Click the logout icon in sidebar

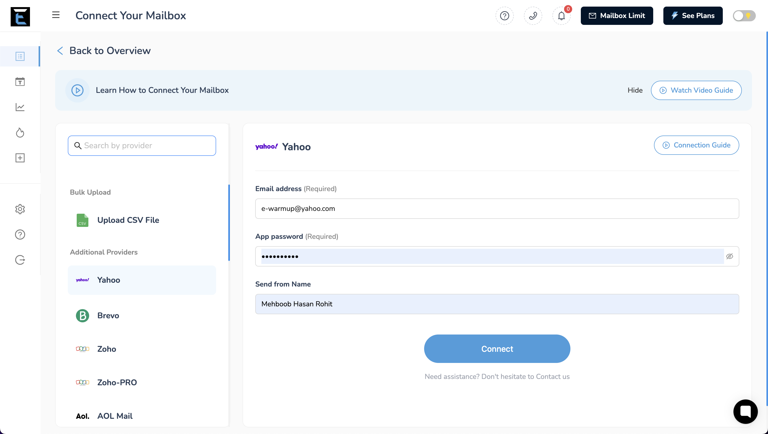20,260
